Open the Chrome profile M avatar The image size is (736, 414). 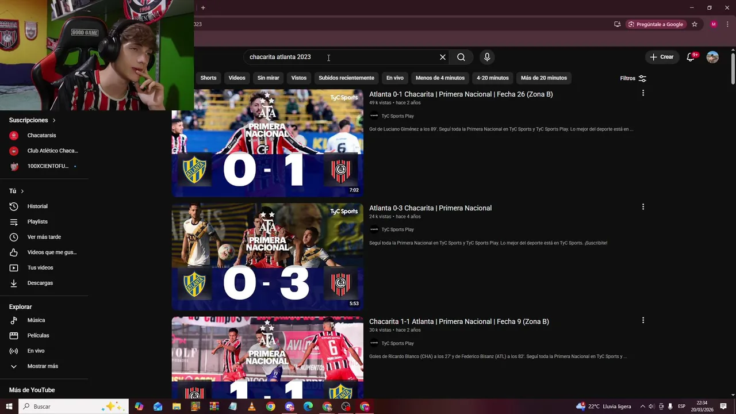pyautogui.click(x=714, y=24)
